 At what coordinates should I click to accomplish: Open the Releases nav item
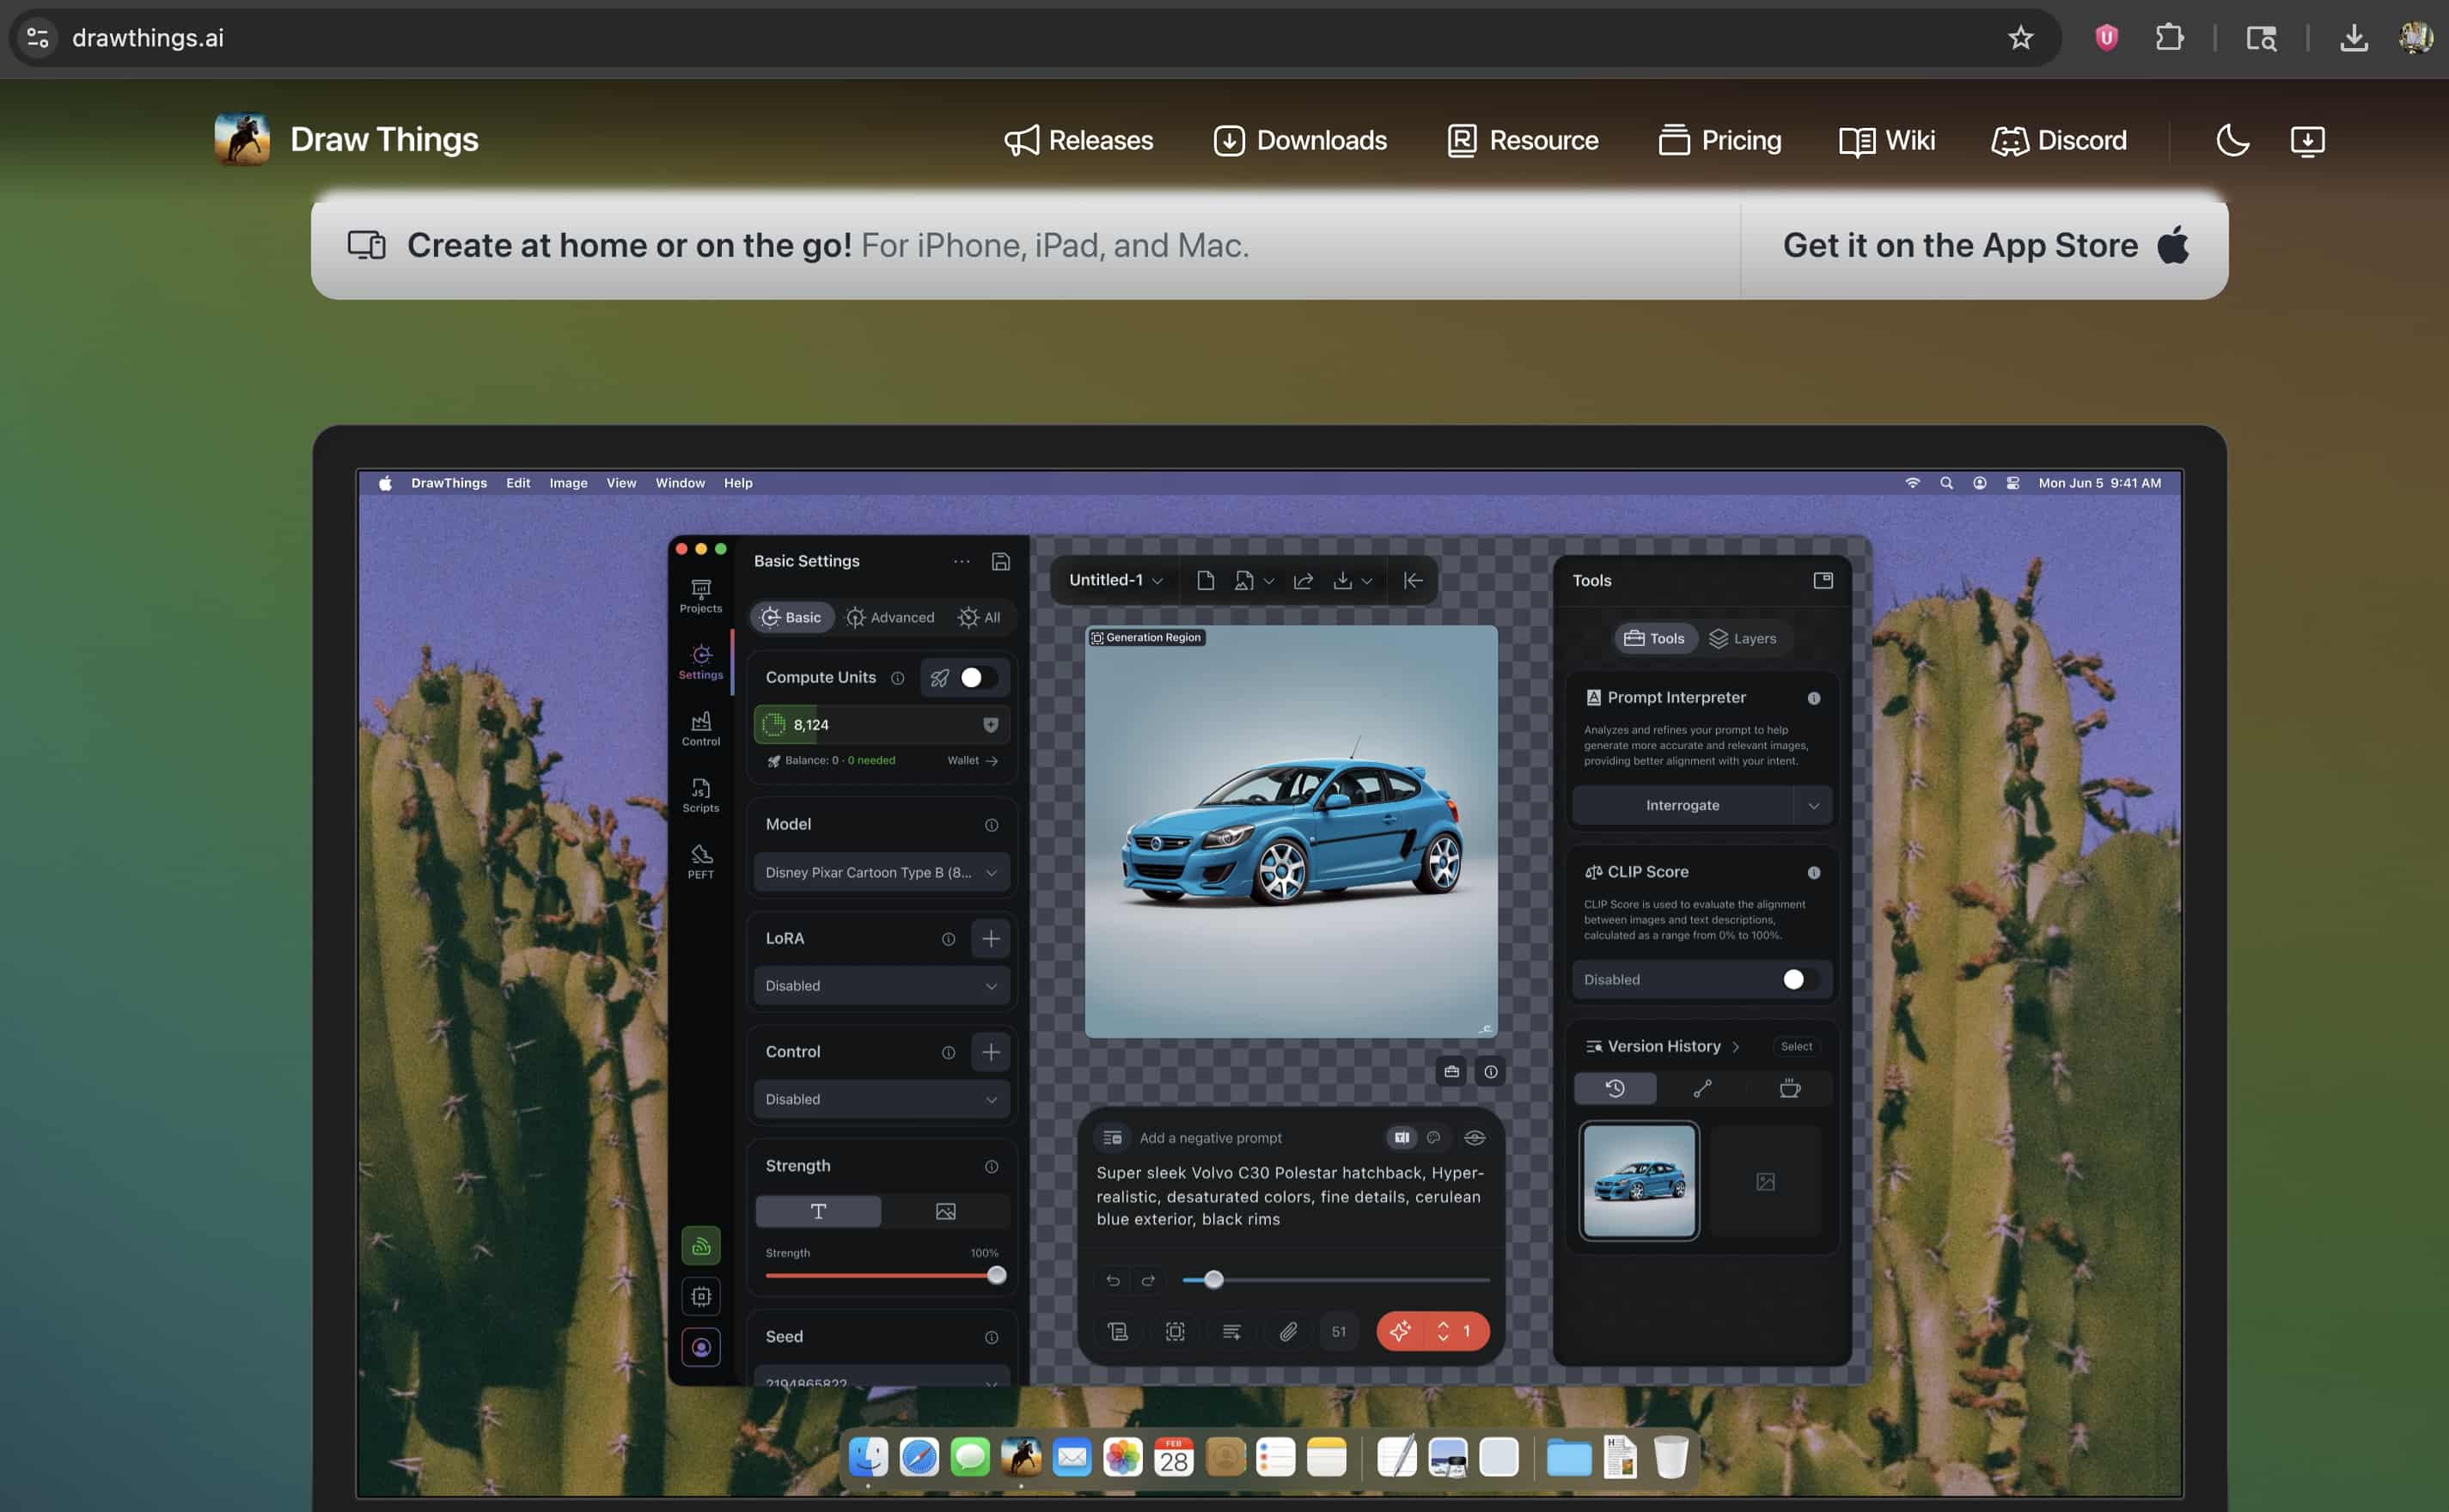click(1078, 140)
